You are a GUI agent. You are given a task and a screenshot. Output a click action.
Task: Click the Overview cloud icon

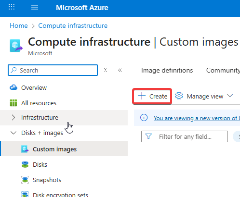tap(13, 87)
